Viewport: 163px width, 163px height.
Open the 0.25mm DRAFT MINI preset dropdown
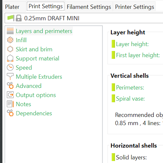[x=84, y=18]
